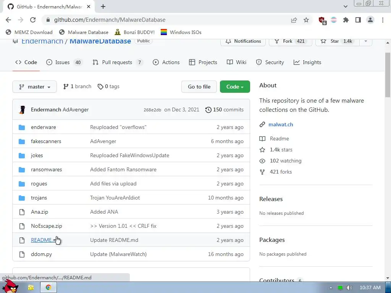The image size is (391, 293).
Task: Open the jokes folder
Action: tap(37, 156)
